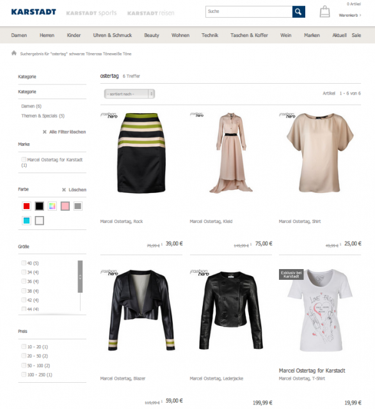Open Karstadt reisen logo link
This screenshot has width=375, height=409.
(x=150, y=13)
